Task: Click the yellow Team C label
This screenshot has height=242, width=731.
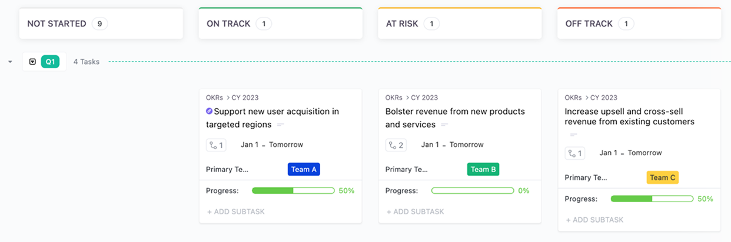Action: 663,177
